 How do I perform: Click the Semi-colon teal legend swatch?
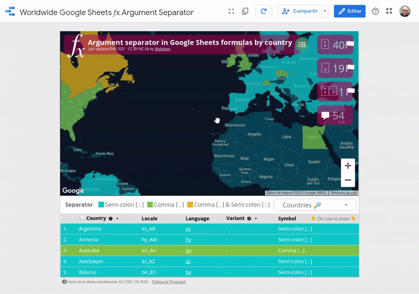pyautogui.click(x=101, y=204)
